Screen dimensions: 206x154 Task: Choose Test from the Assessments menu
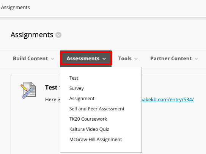(74, 78)
